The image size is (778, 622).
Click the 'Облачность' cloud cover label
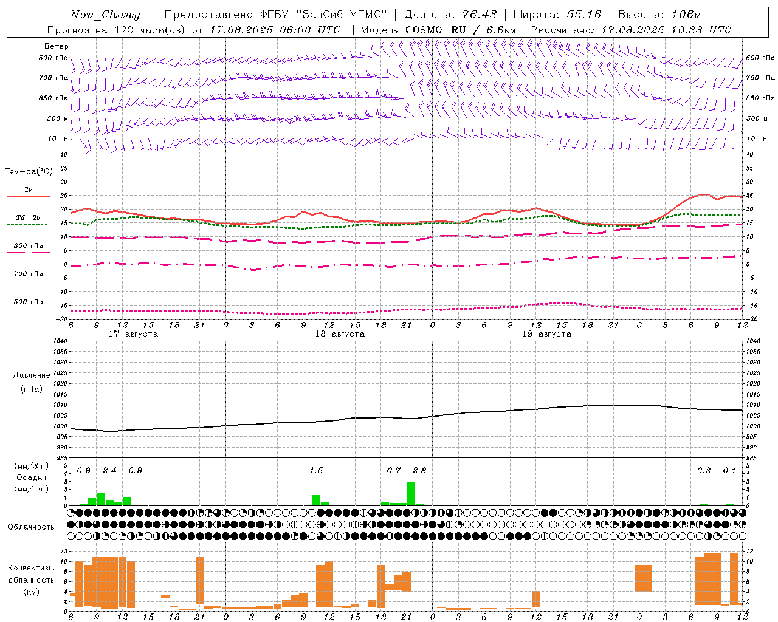click(x=31, y=527)
